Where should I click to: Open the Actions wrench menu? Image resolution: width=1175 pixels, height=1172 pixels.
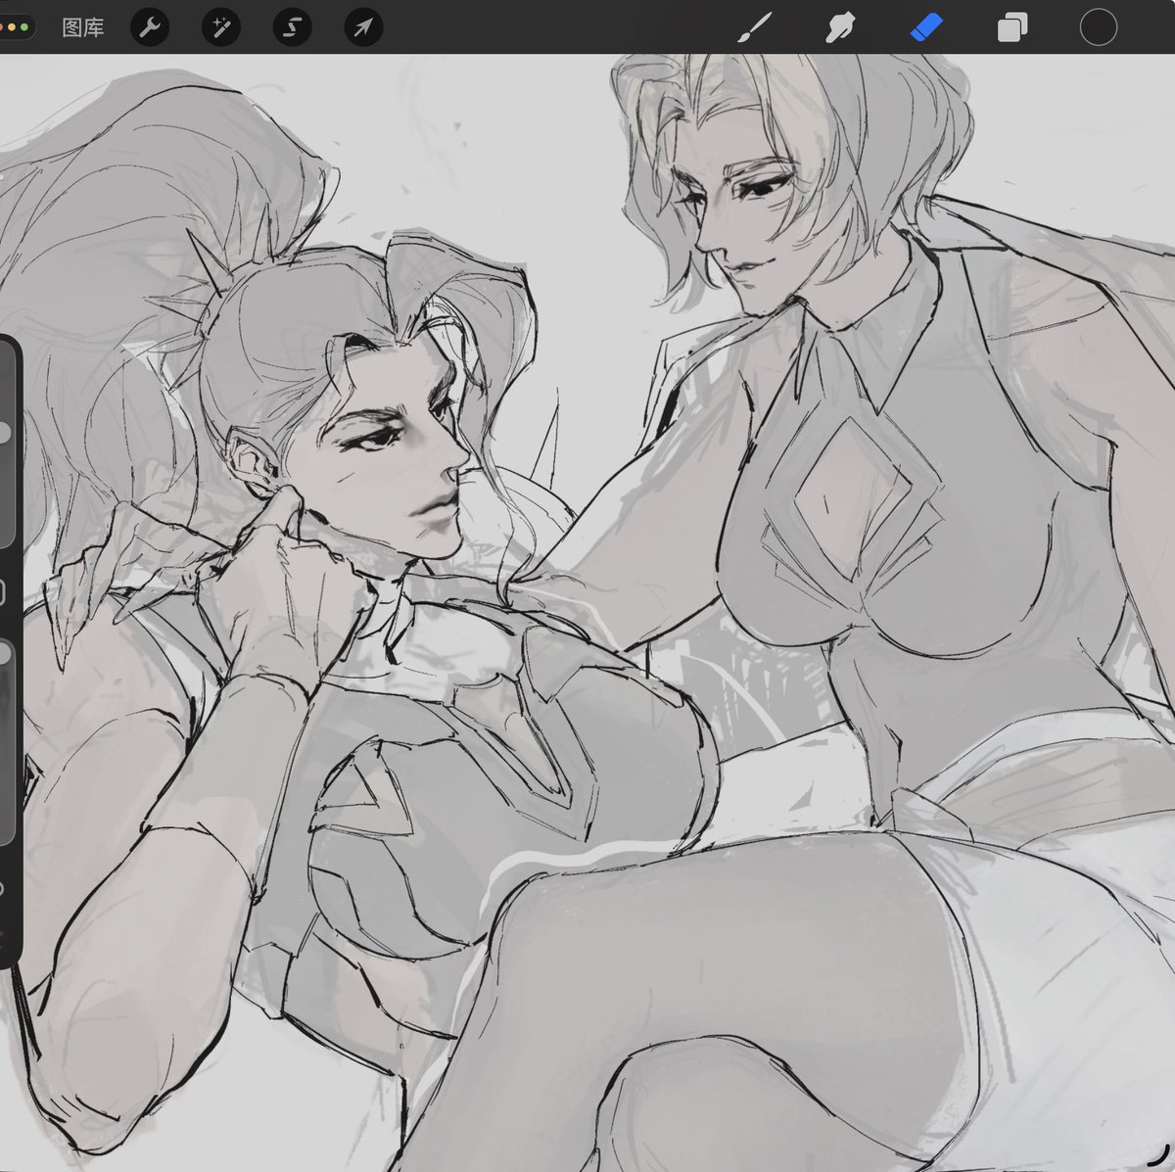tap(150, 27)
